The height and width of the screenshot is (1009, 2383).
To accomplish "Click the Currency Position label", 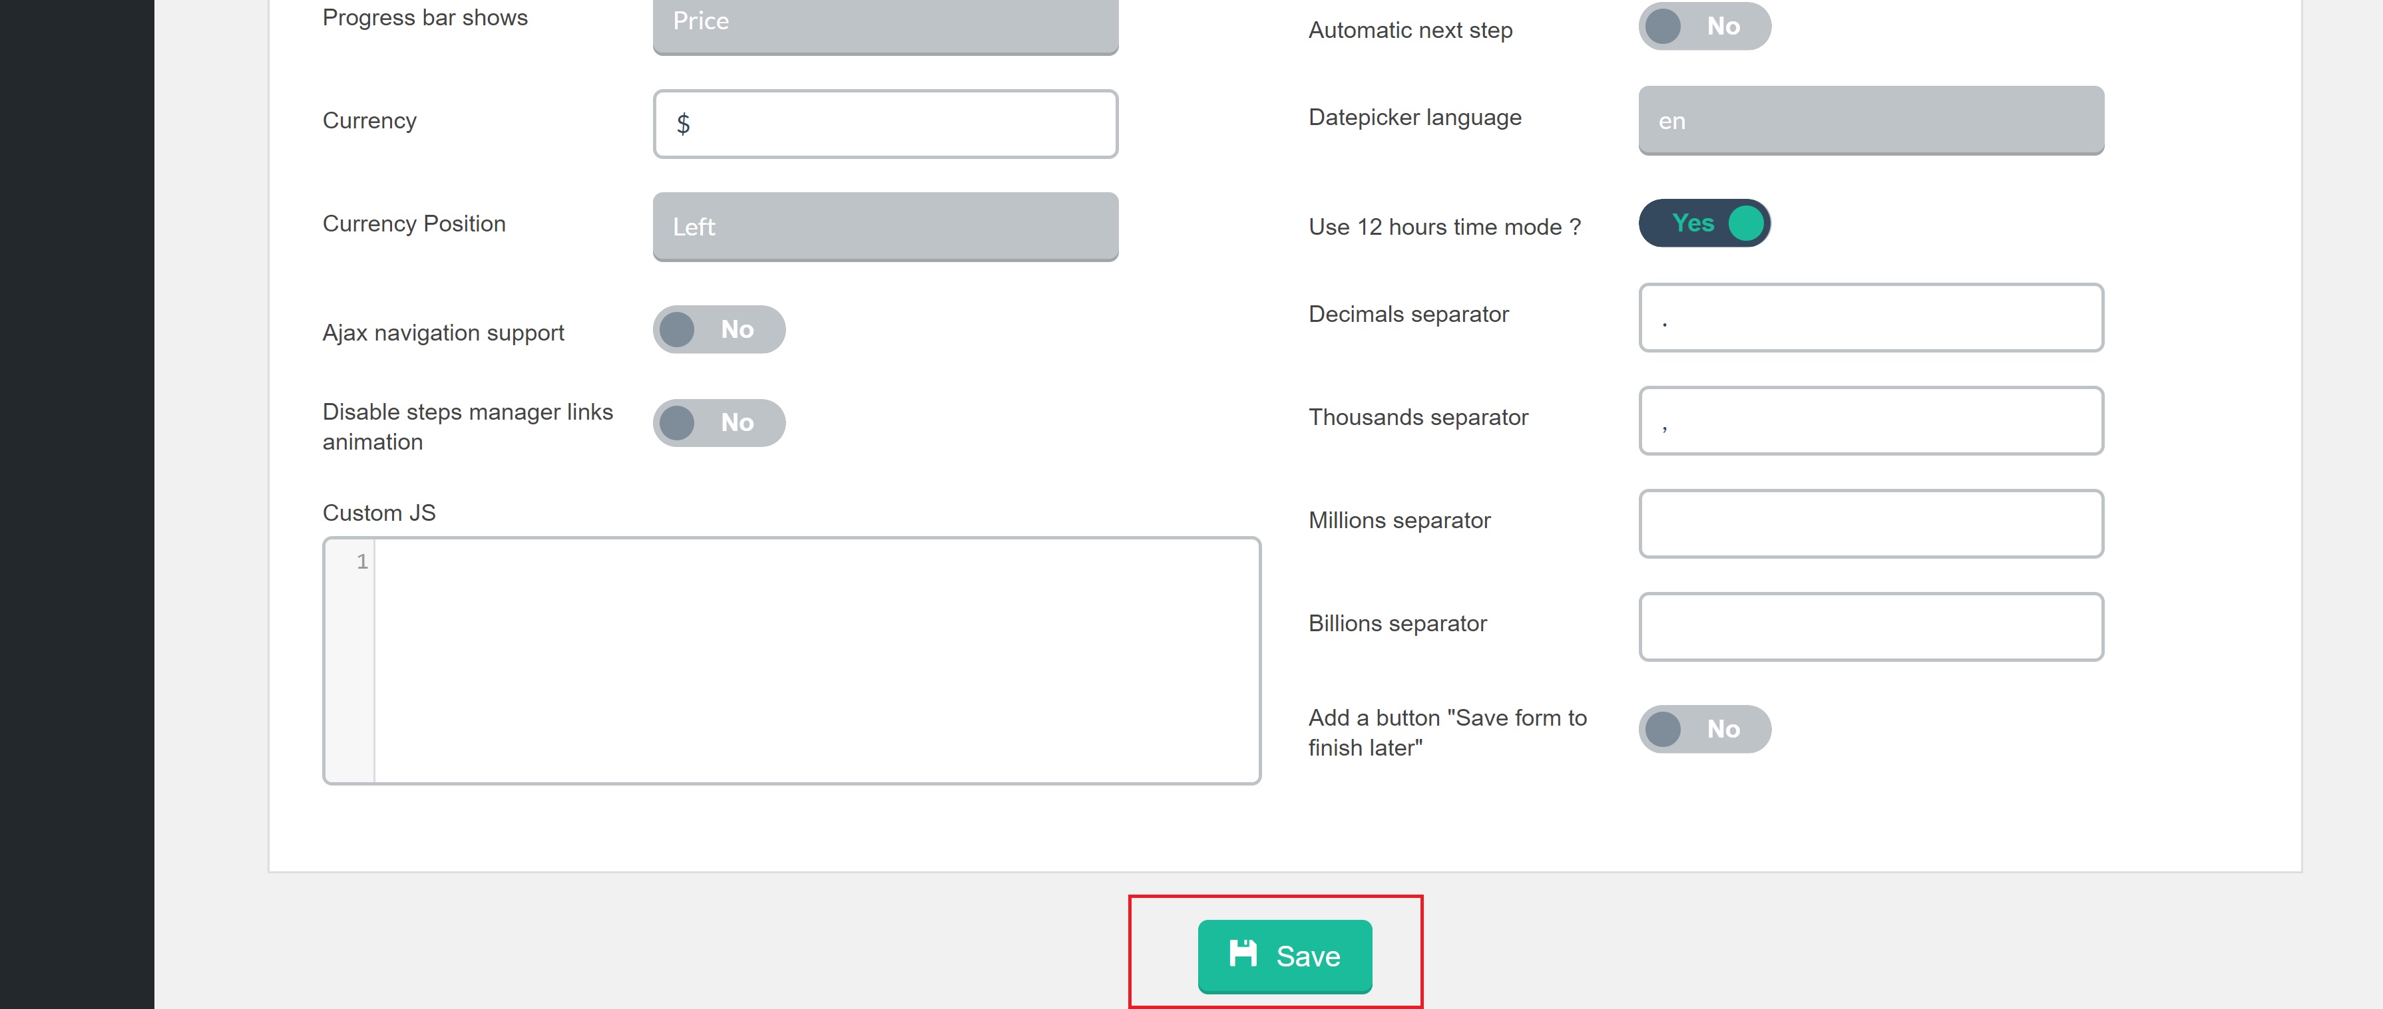I will pyautogui.click(x=415, y=223).
